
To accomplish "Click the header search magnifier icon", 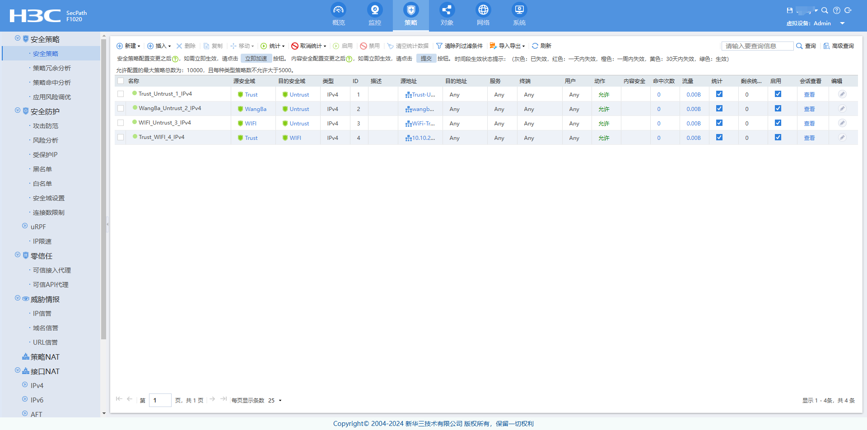I will tap(825, 10).
